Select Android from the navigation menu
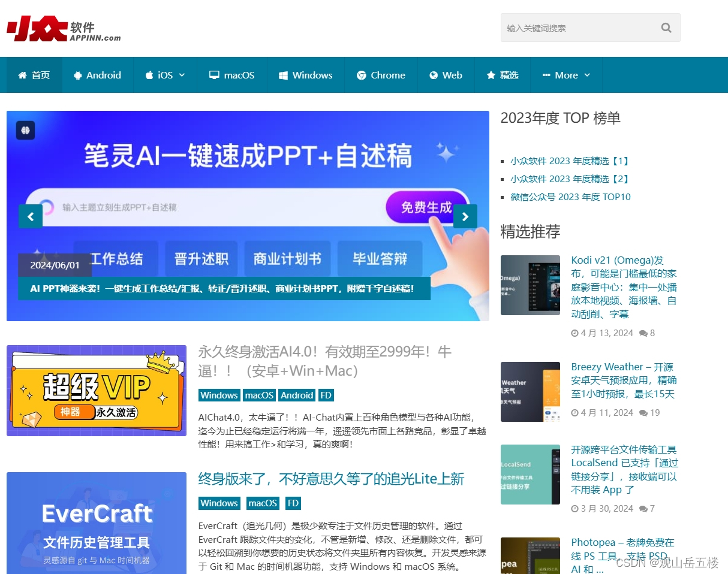Image resolution: width=728 pixels, height=574 pixels. [97, 75]
